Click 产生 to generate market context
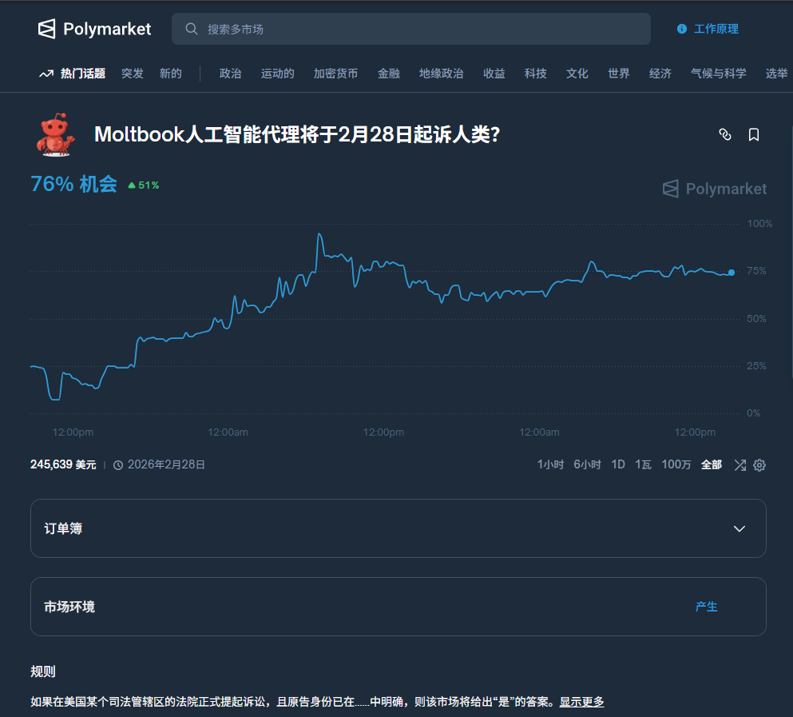 706,607
